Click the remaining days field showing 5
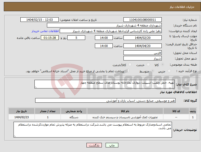Screen dimensions: 201x152 coord(76,38)
